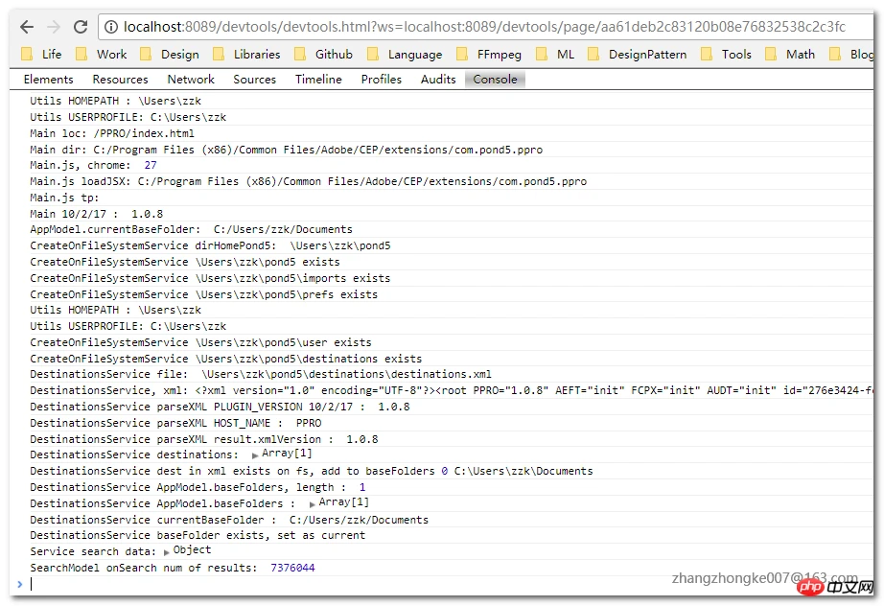The height and width of the screenshot is (606, 884).
Task: Open the Tools bookmark folder
Action: [726, 54]
